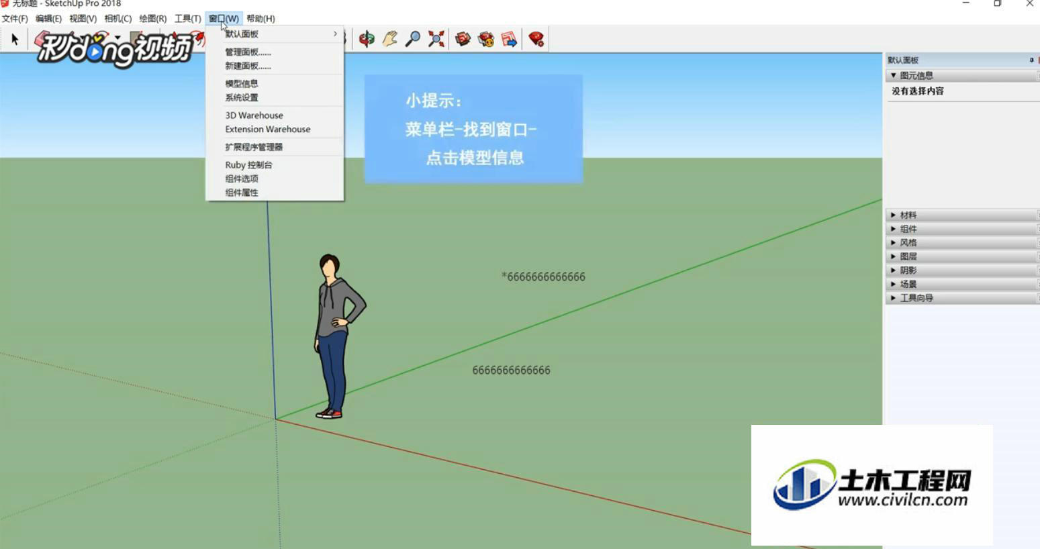Activate the Orbit tool
This screenshot has height=549, width=1040.
coord(367,39)
